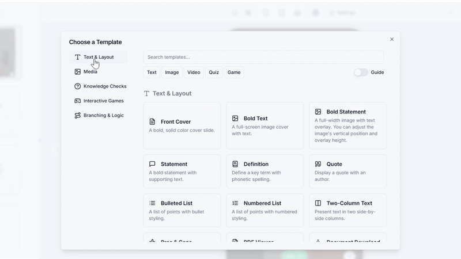Click 'Display a quote with an author.' text
Viewport: 461px width, 259px height.
coord(340,176)
